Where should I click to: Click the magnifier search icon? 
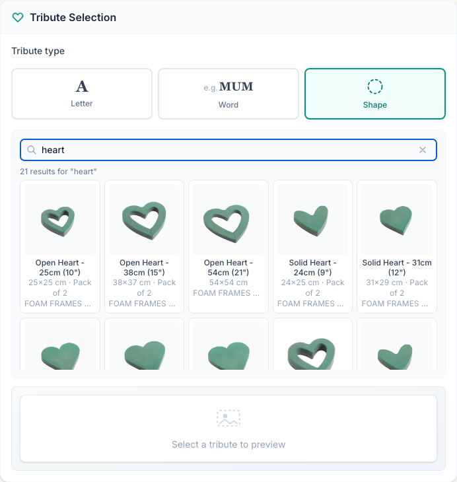point(31,150)
